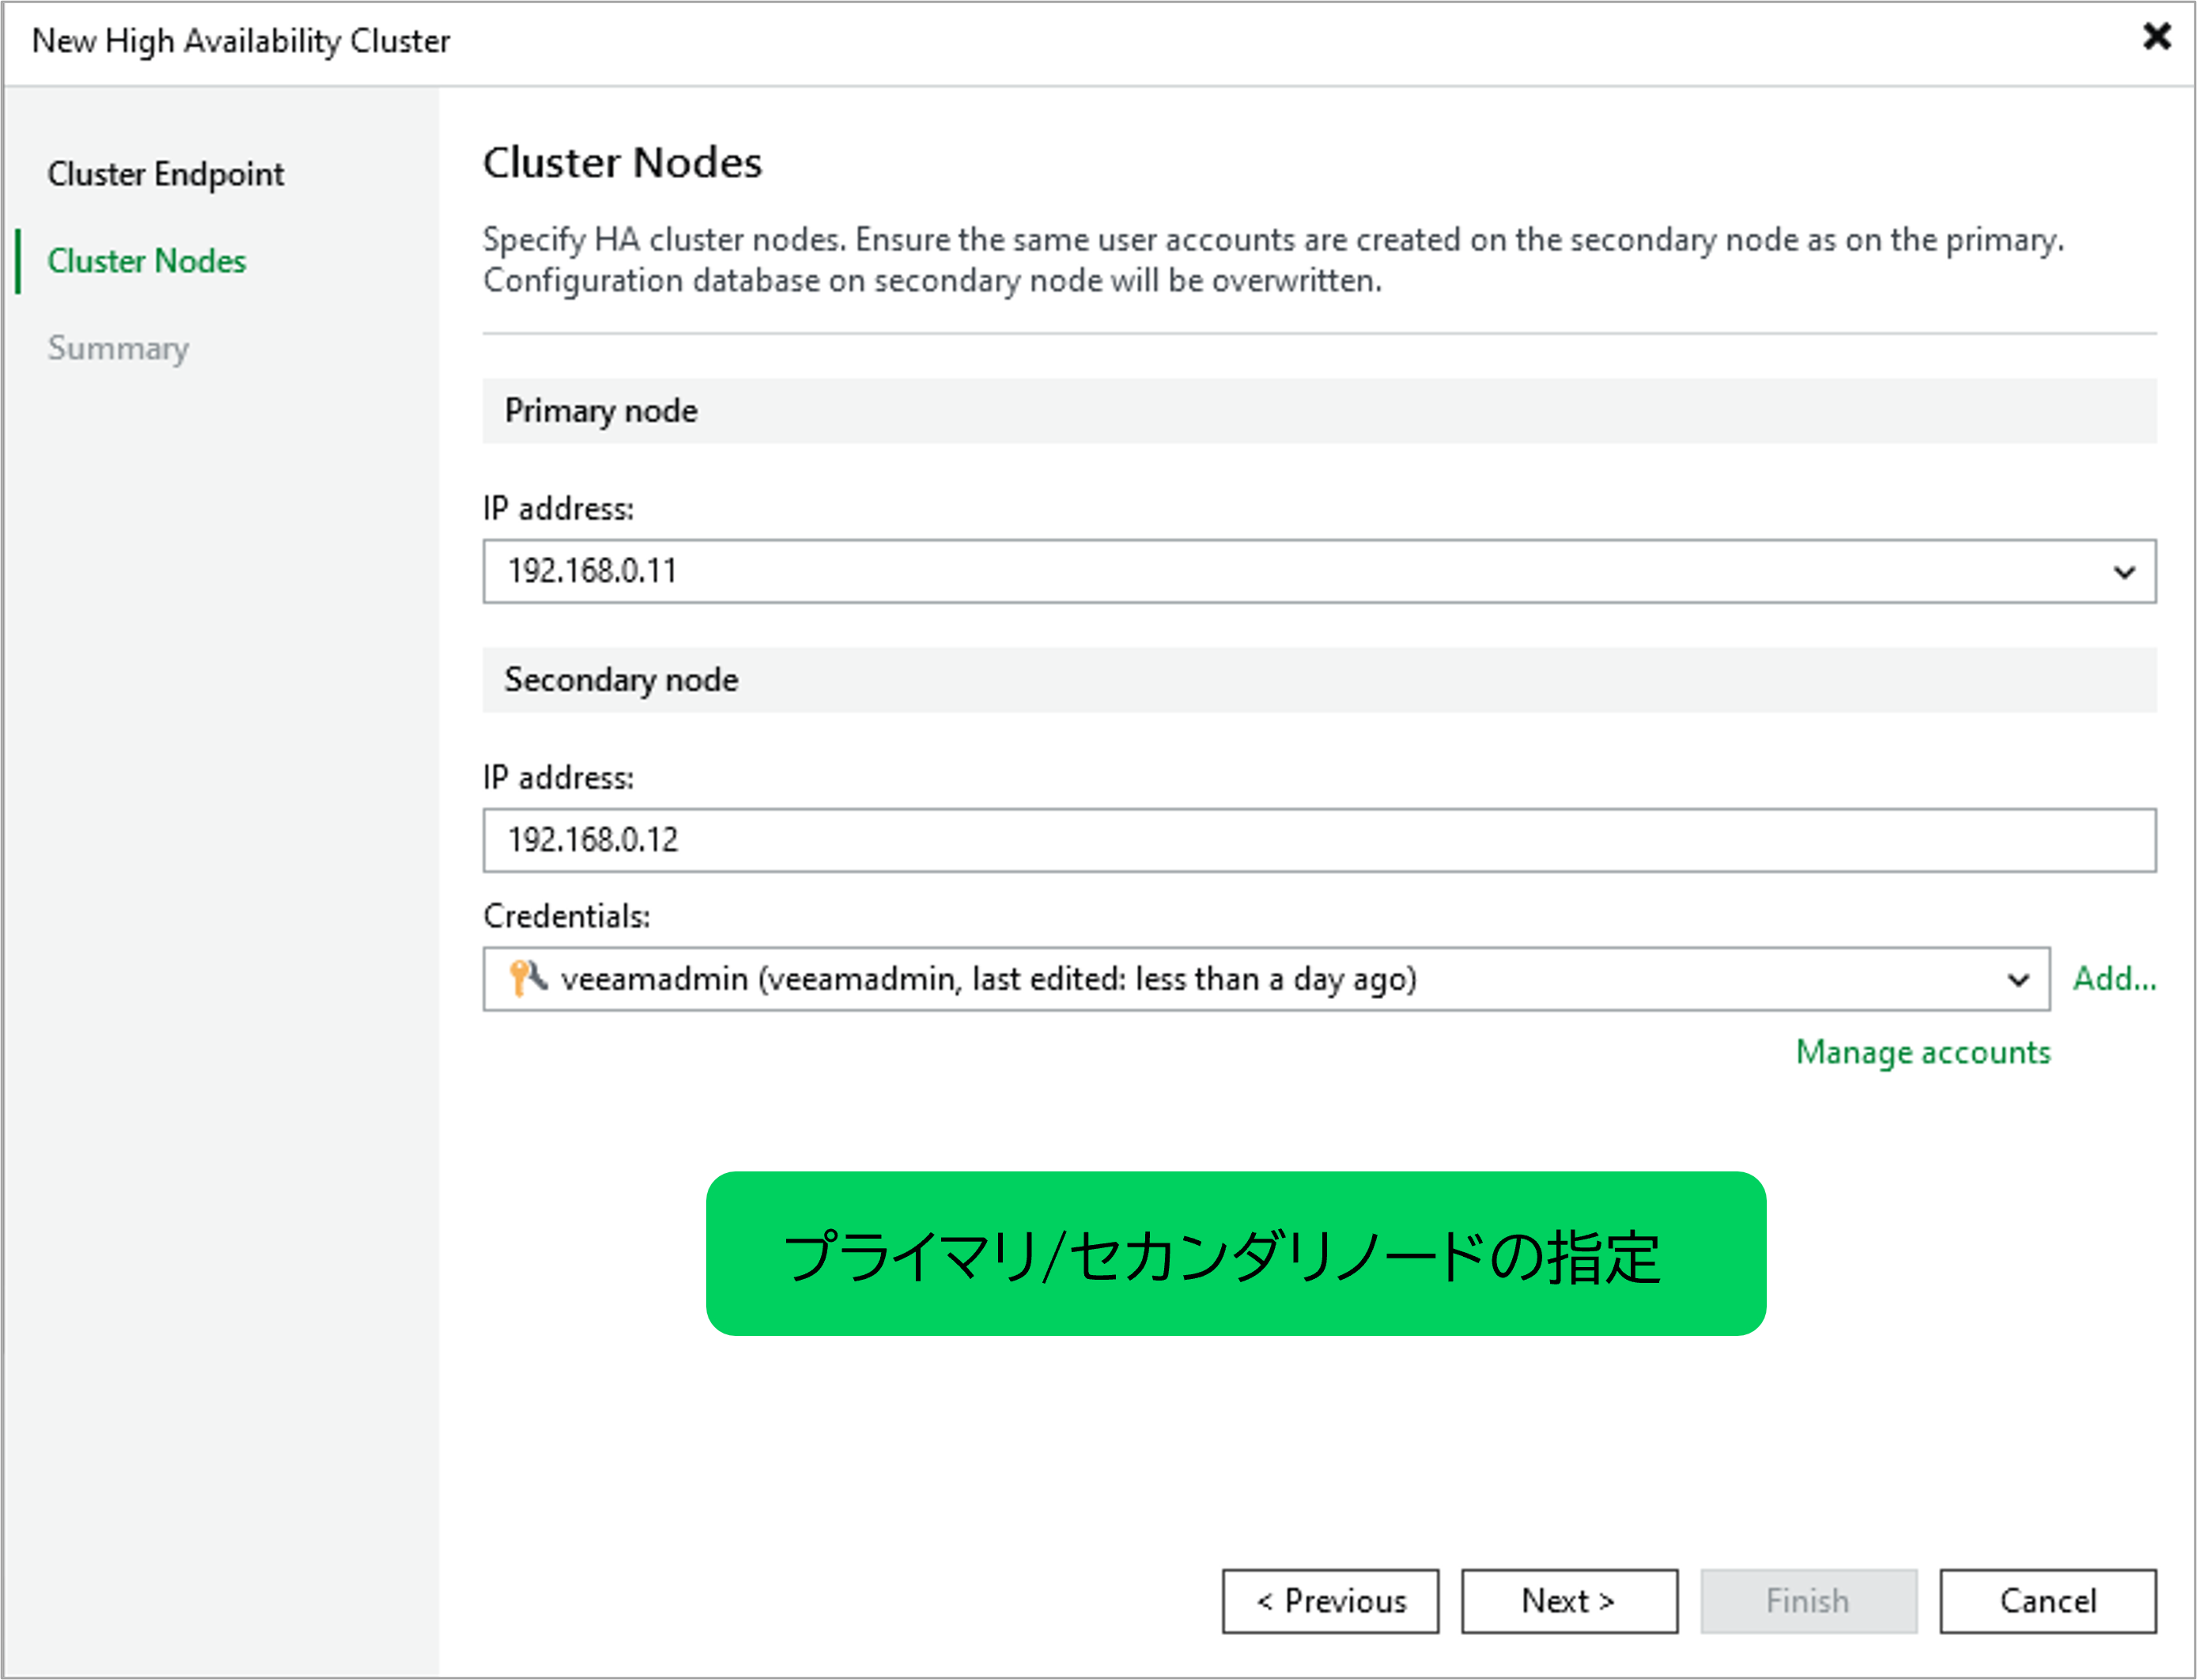This screenshot has width=2197, height=1680.
Task: Close the New High Availability Cluster dialog
Action: point(2156,37)
